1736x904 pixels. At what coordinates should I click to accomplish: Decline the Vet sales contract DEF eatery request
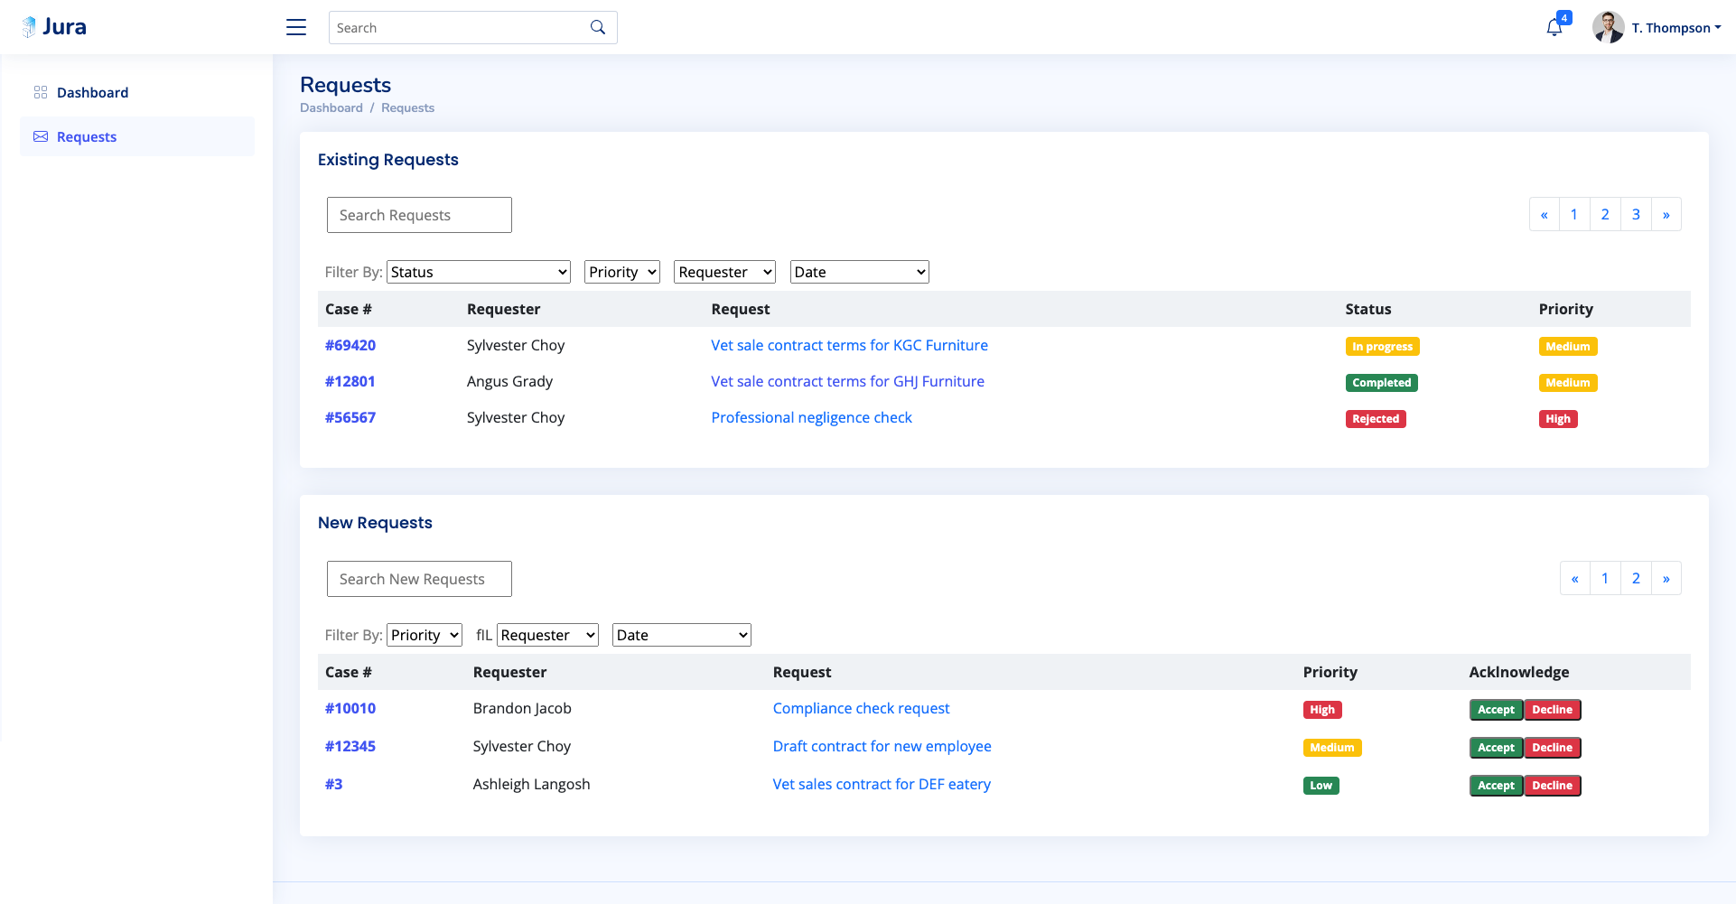(1552, 786)
